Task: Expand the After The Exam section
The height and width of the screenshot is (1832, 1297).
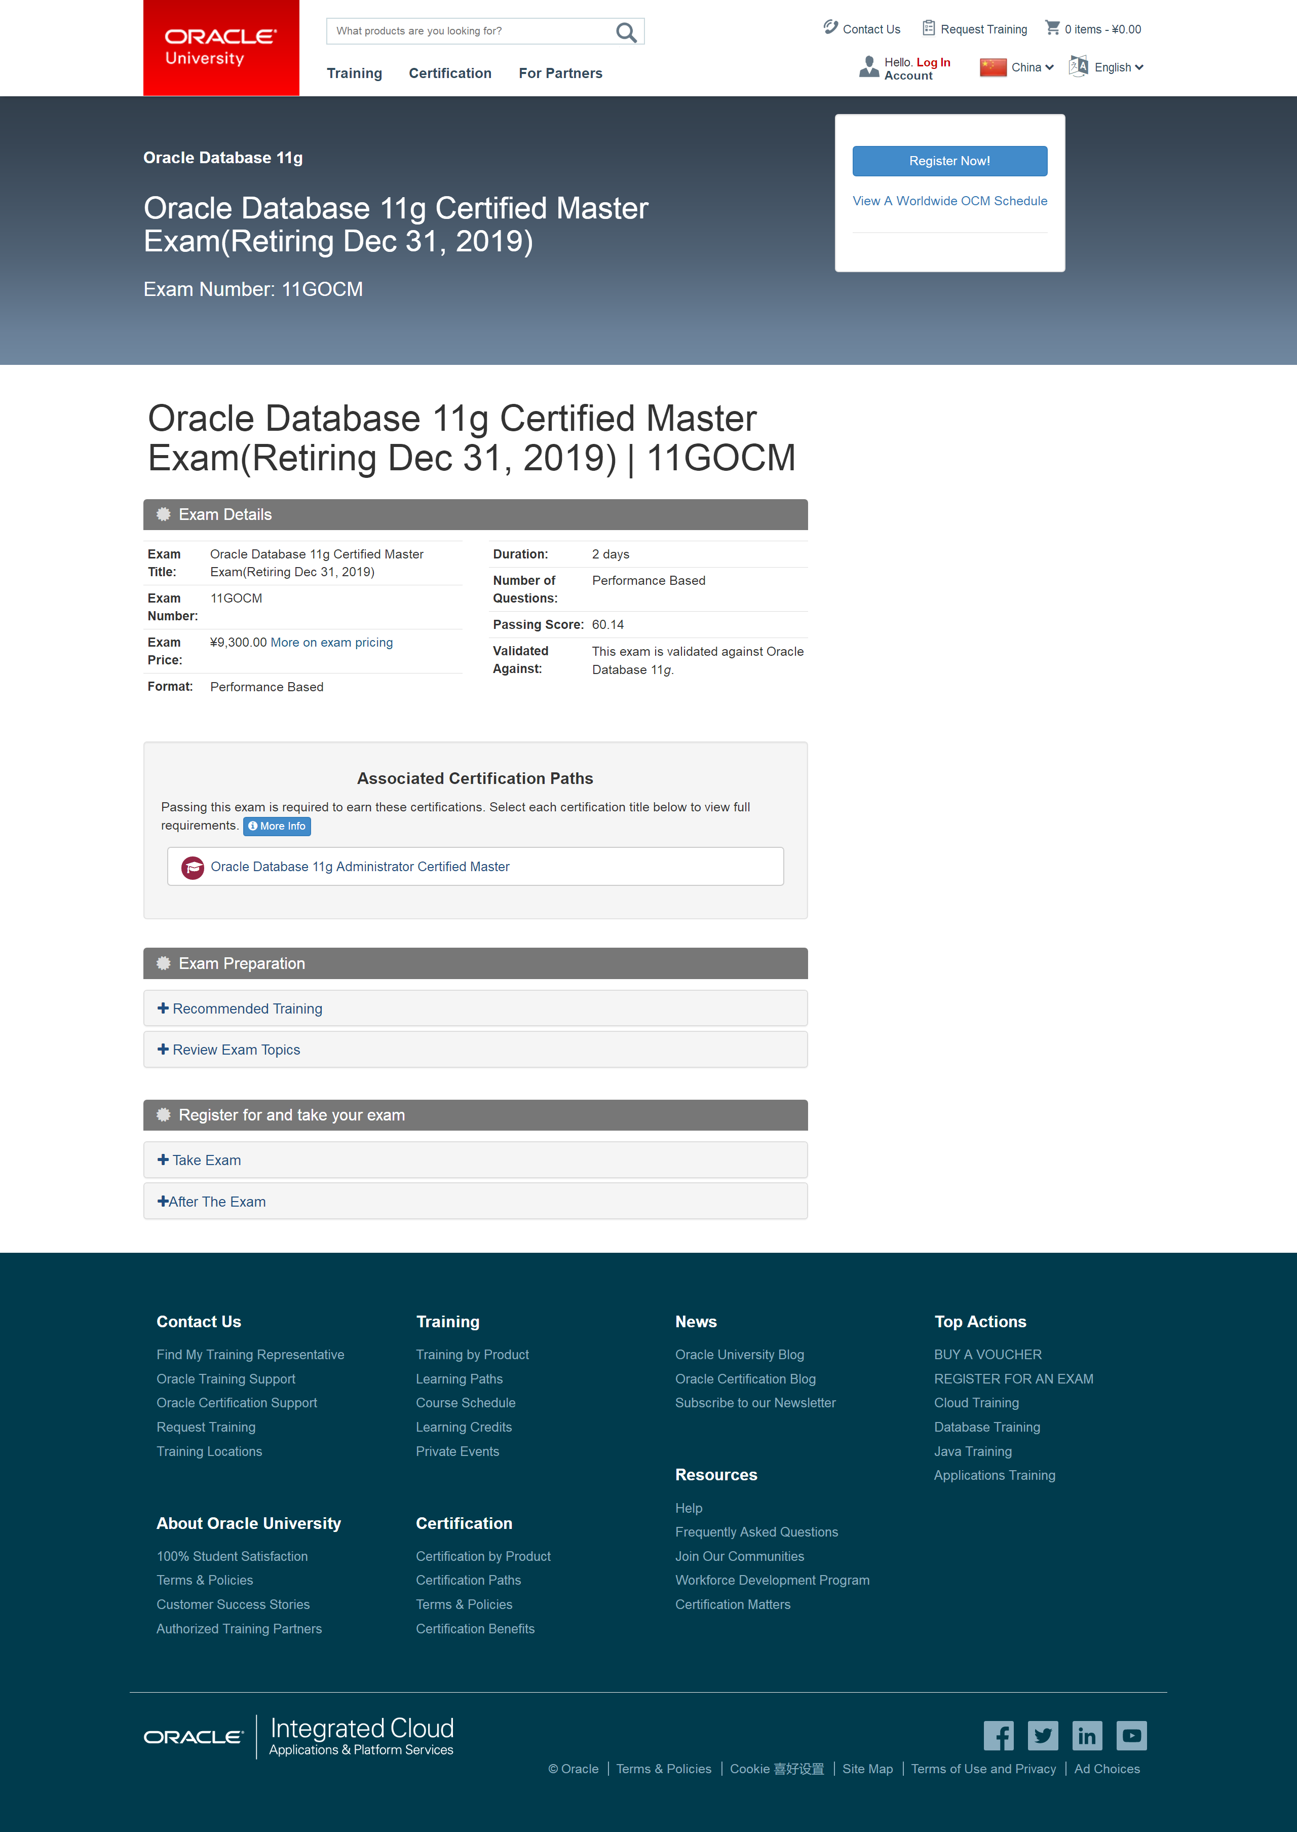Action: pyautogui.click(x=216, y=1202)
